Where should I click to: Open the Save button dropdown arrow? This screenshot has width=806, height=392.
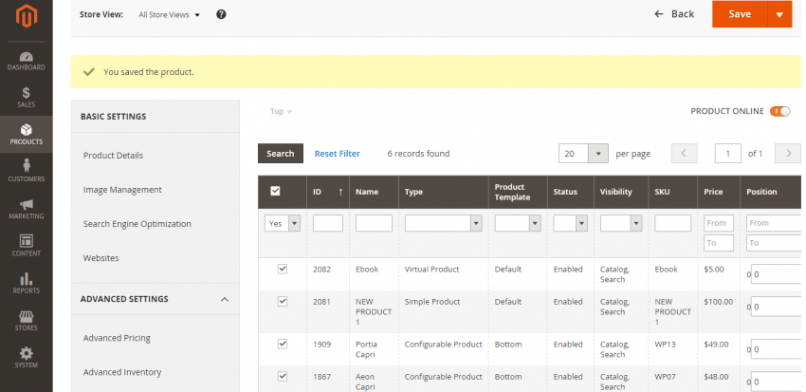coord(779,14)
